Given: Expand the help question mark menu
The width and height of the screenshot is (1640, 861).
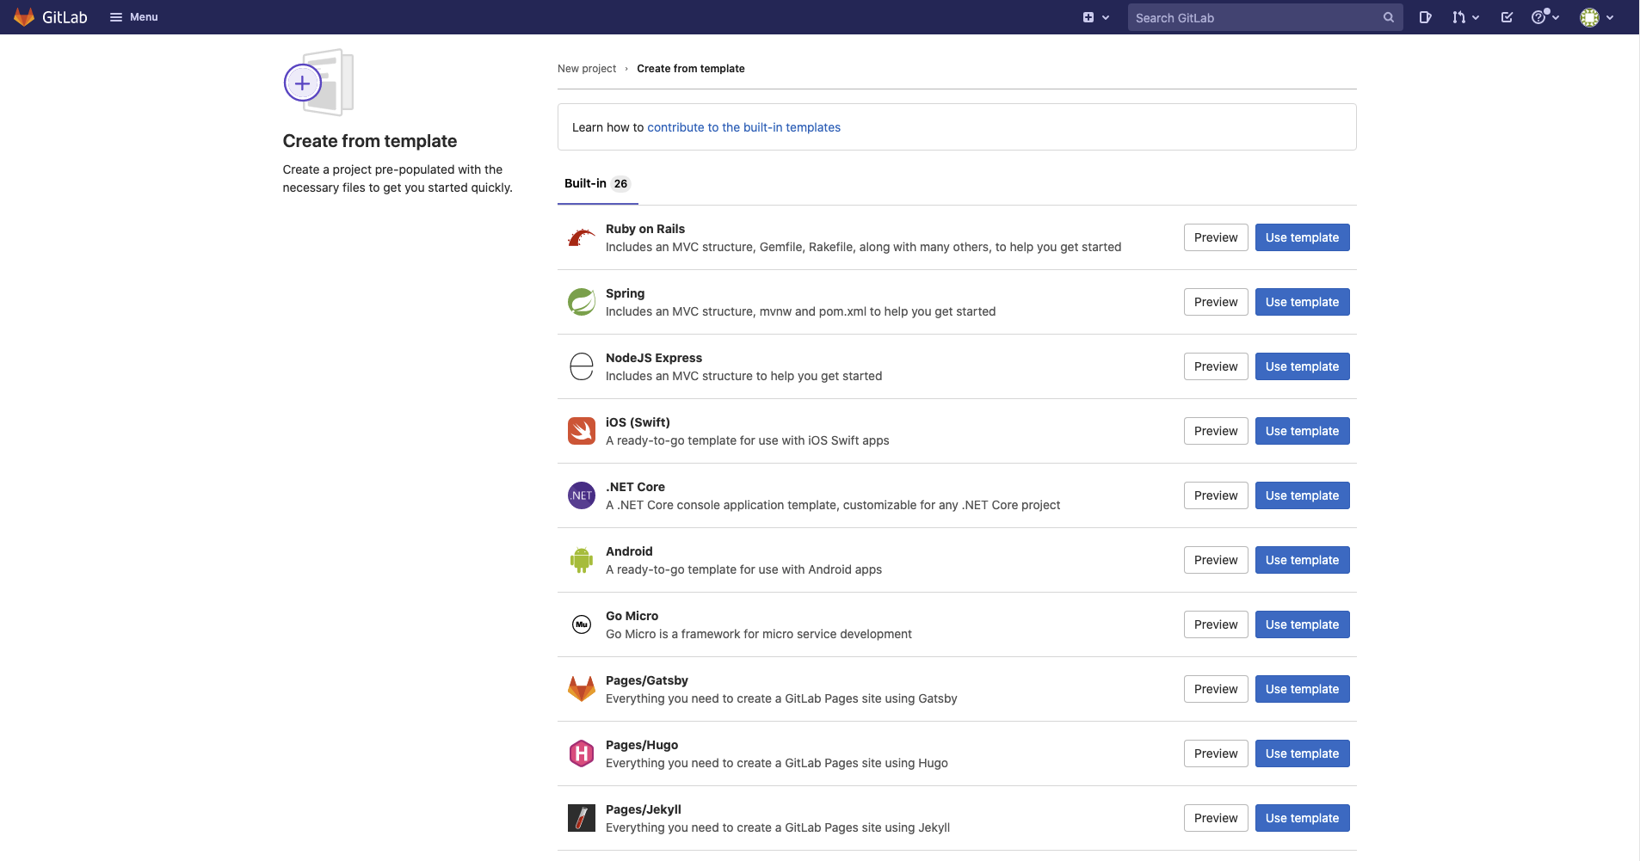Looking at the screenshot, I should pyautogui.click(x=1545, y=17).
